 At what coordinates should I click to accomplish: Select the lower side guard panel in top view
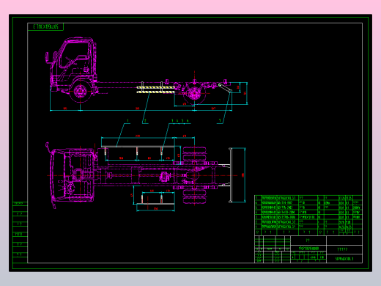155,203
